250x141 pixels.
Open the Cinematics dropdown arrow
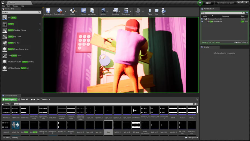click(131, 12)
